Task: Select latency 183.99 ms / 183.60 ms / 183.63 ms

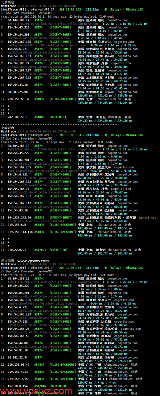Action: 105,235
